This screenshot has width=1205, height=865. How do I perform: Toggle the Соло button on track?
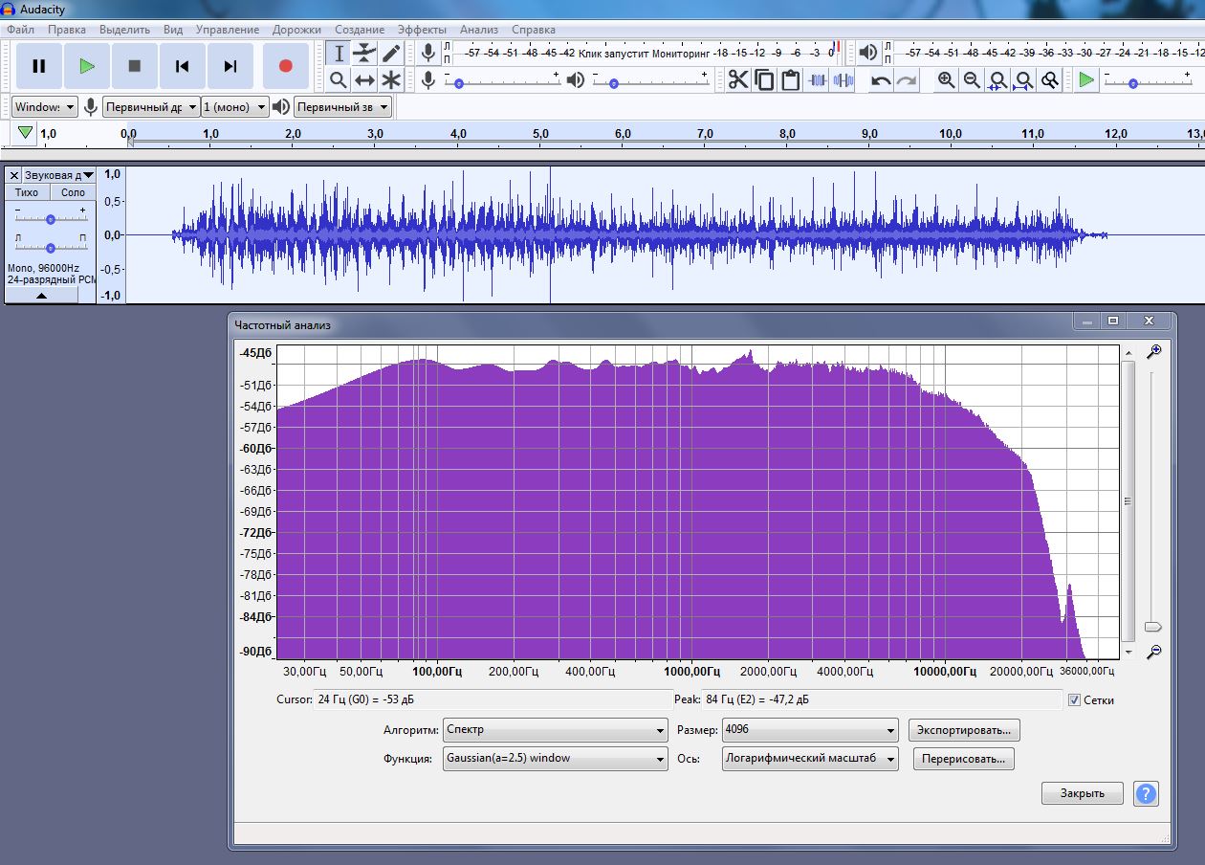click(x=73, y=192)
